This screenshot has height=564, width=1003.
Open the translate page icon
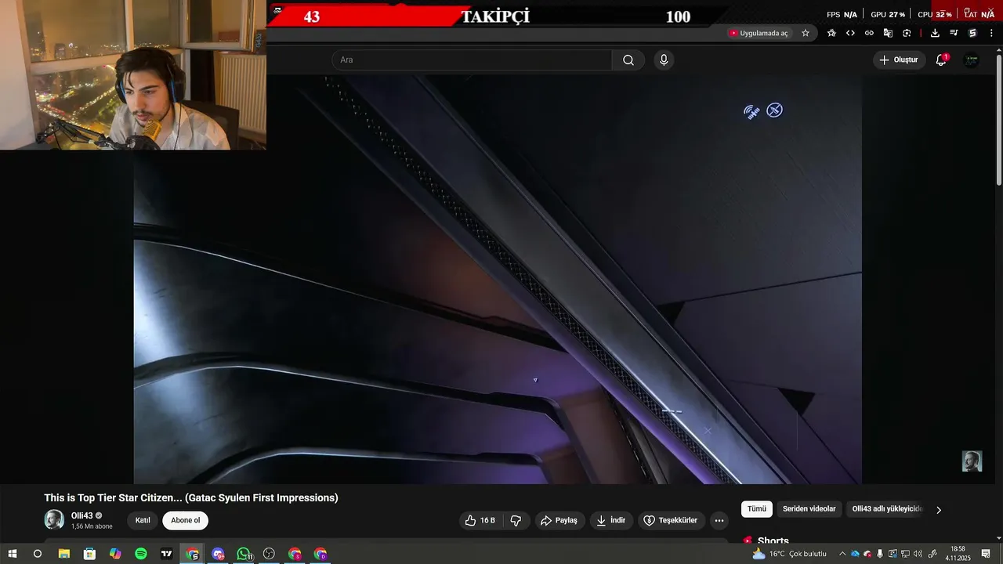click(888, 33)
